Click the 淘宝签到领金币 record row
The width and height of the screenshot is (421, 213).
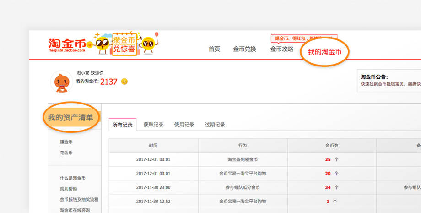point(243,159)
